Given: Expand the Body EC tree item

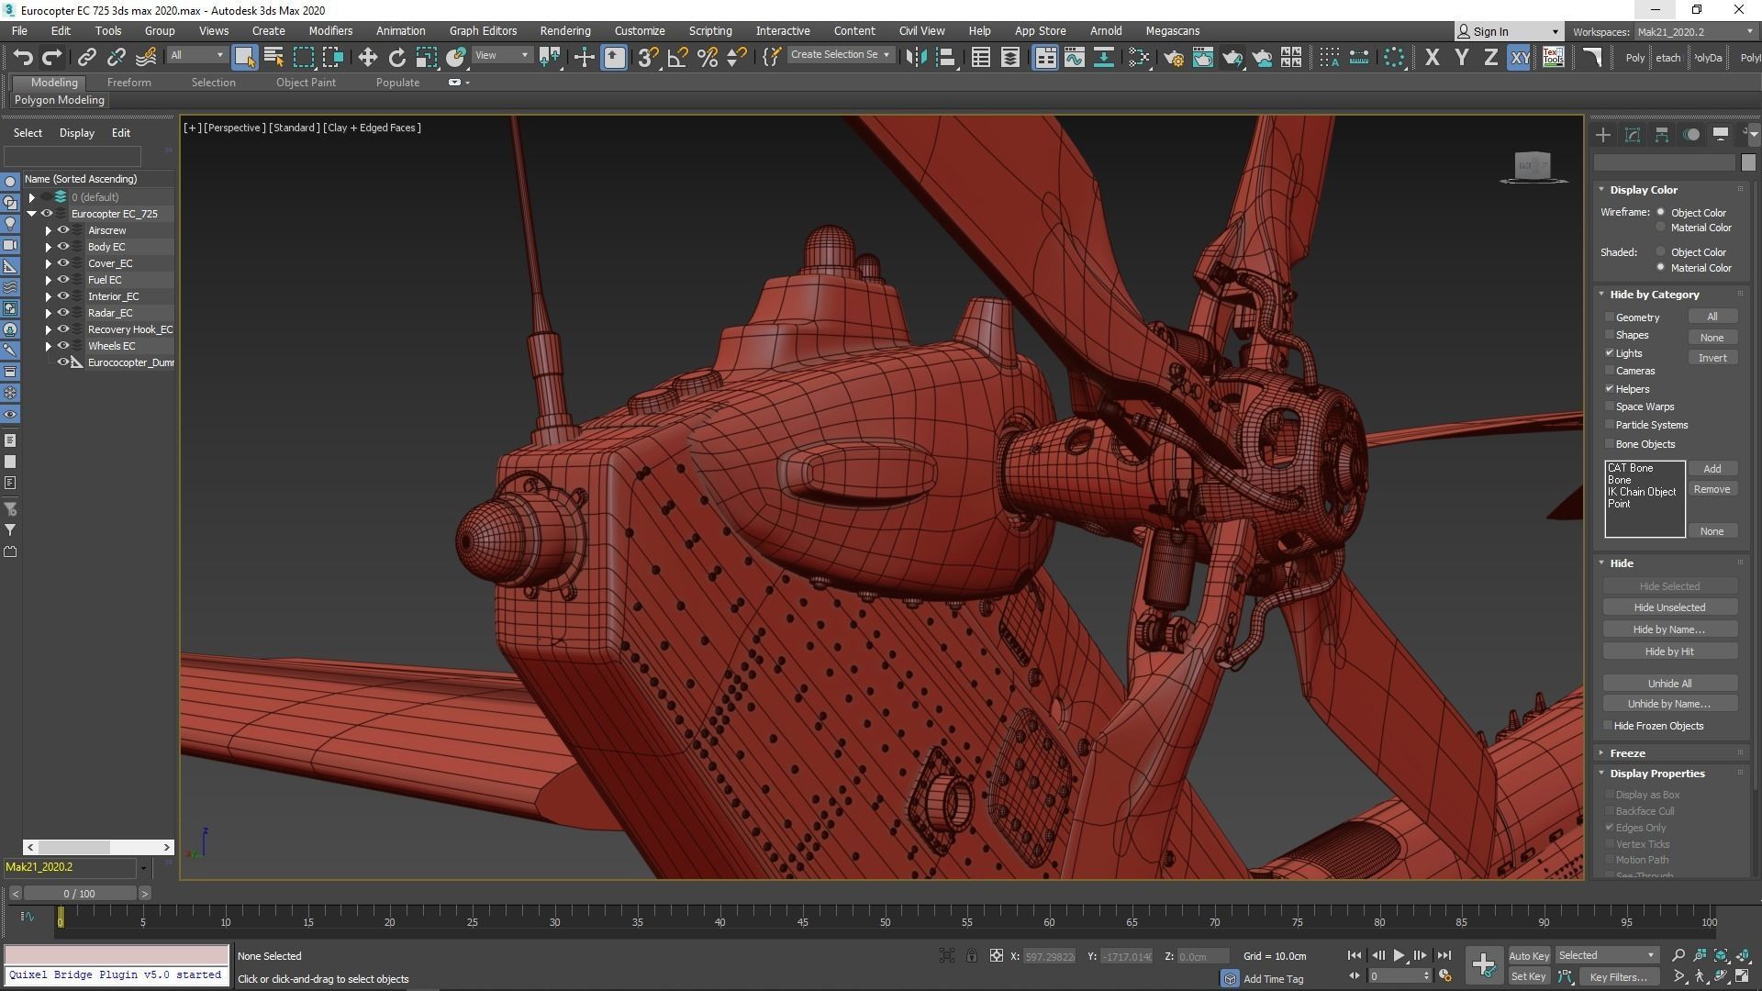Looking at the screenshot, I should 49,247.
